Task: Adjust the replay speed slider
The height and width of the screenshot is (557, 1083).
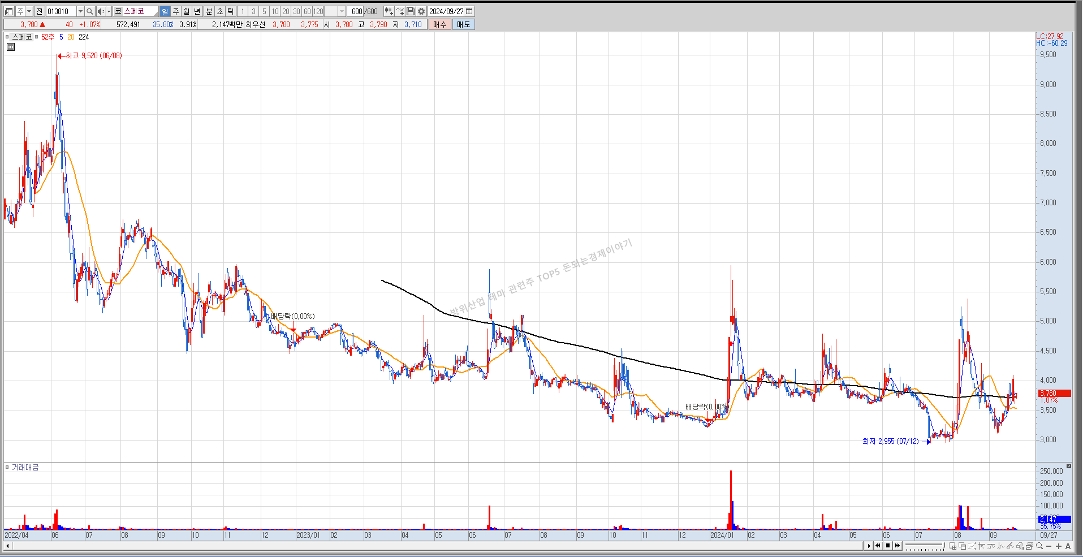Action: tap(925, 546)
